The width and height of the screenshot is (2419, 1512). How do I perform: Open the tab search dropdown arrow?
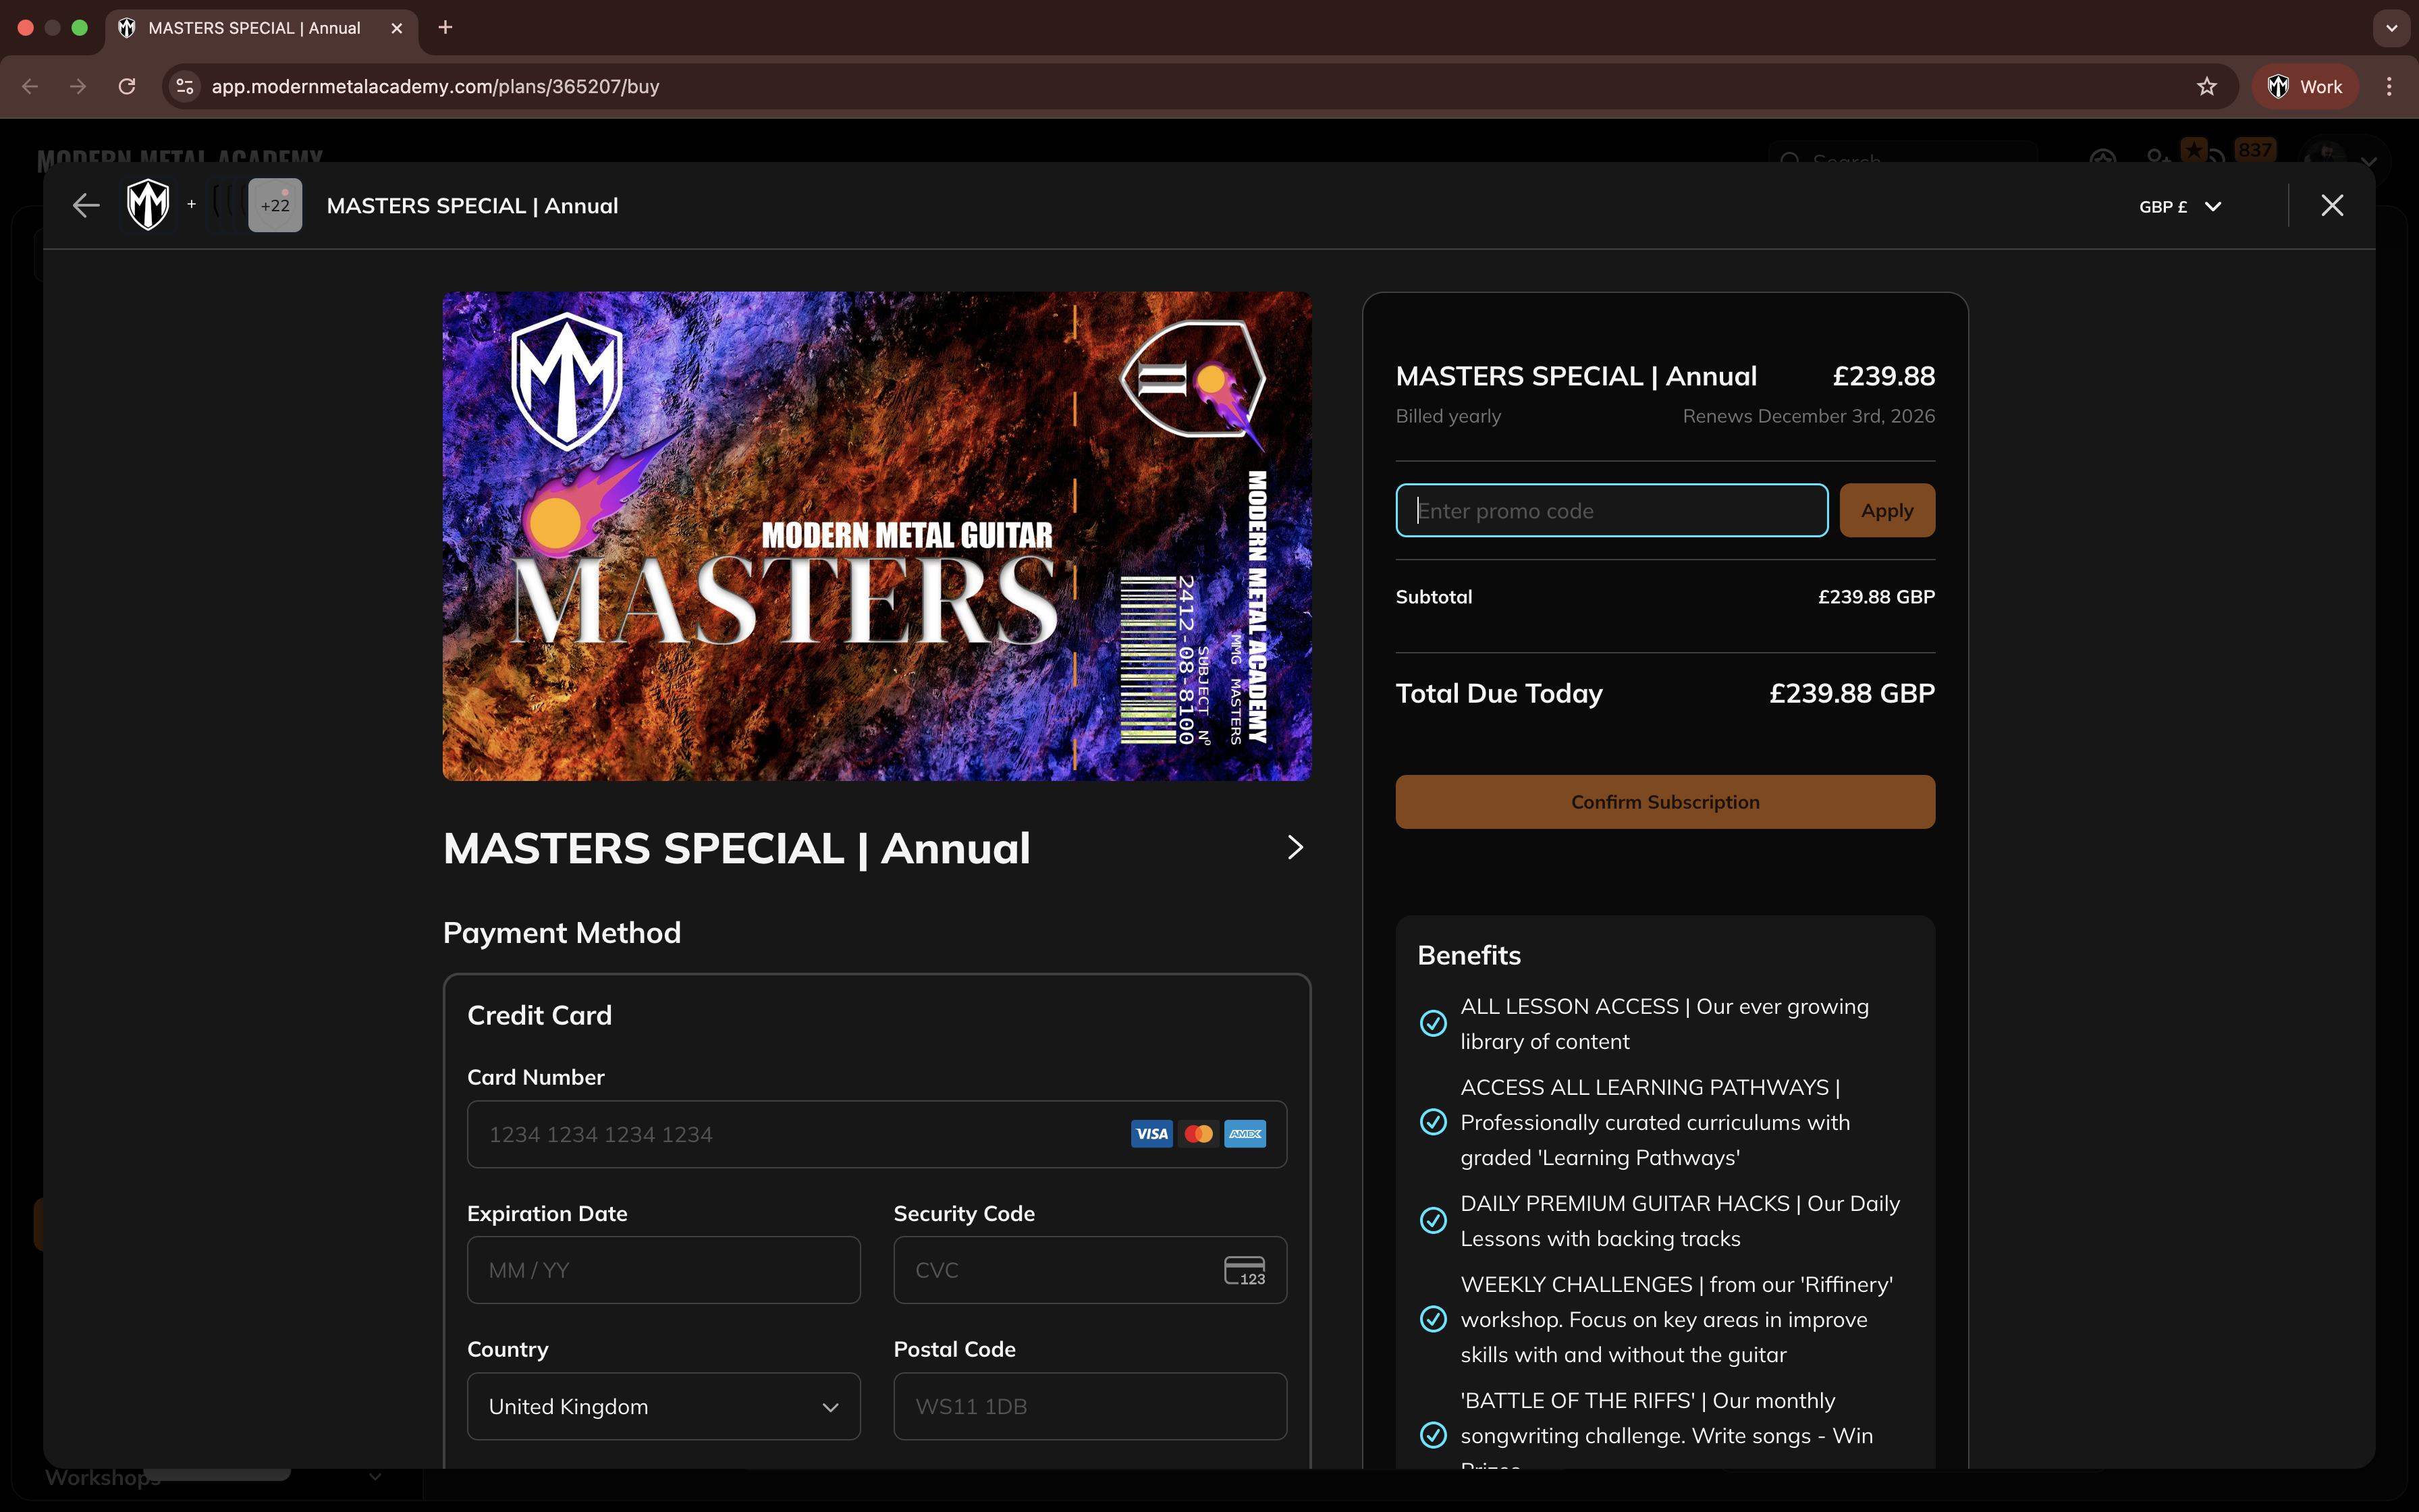(x=2391, y=28)
